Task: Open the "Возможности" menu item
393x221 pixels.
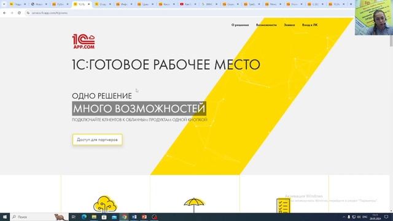Action: tap(266, 25)
